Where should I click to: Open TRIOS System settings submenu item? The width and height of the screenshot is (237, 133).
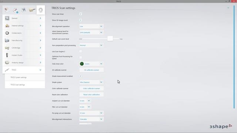click(x=25, y=77)
